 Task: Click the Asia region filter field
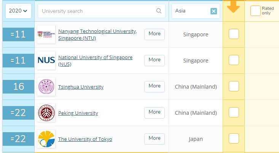coord(196,11)
